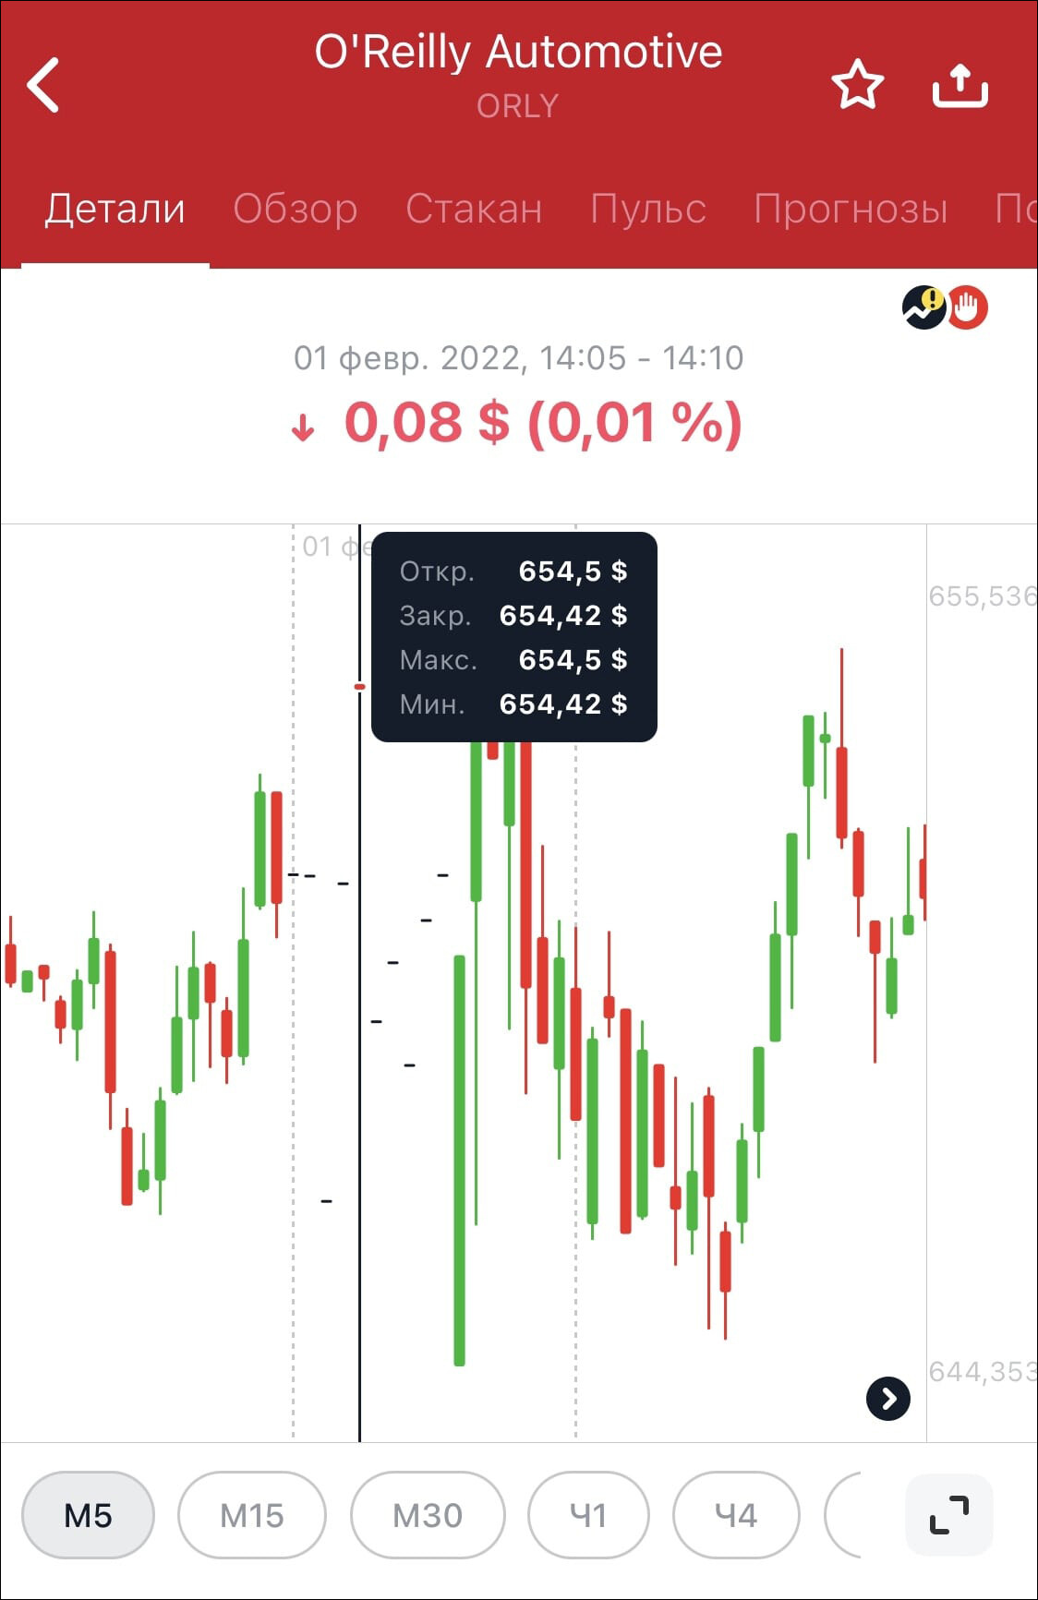Open the Детали tab
This screenshot has height=1600, width=1038.
click(x=115, y=209)
